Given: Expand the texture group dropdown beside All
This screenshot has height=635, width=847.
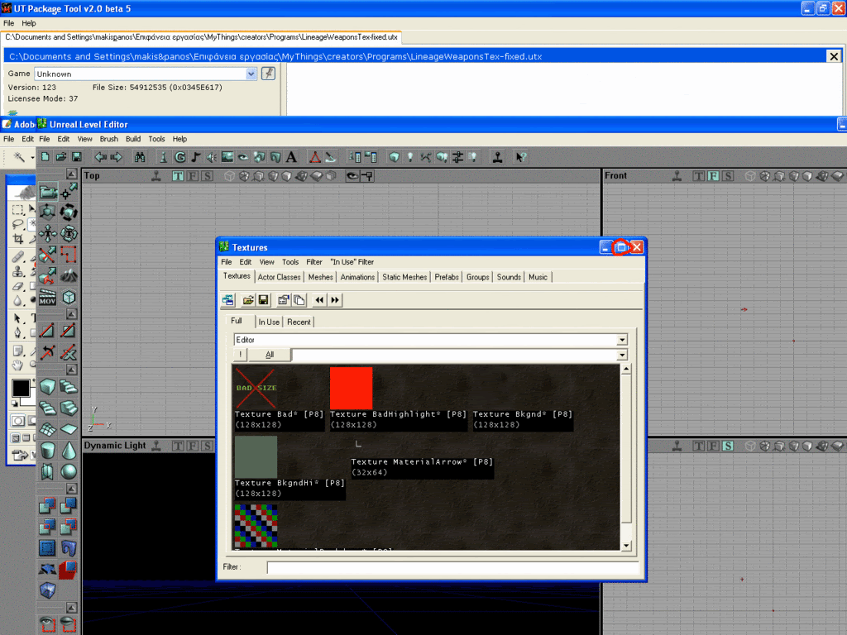Looking at the screenshot, I should 622,355.
